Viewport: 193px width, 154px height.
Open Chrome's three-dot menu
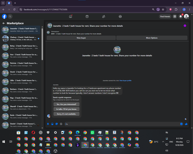190,10
